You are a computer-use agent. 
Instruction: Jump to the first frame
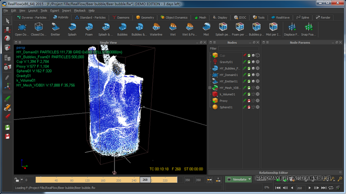pyautogui.click(x=278, y=188)
